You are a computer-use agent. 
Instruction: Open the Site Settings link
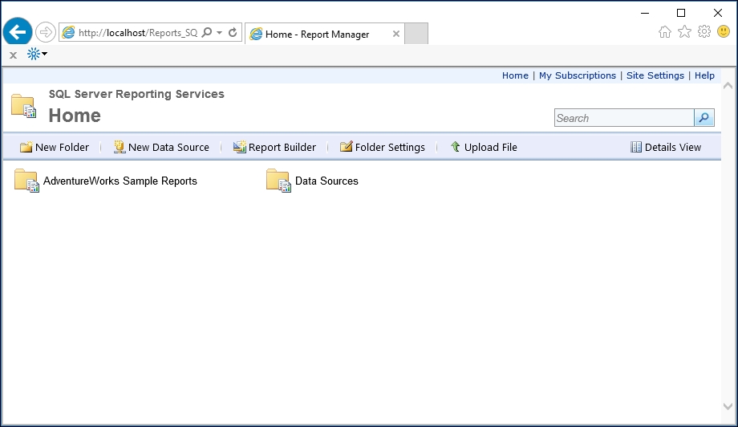[655, 75]
